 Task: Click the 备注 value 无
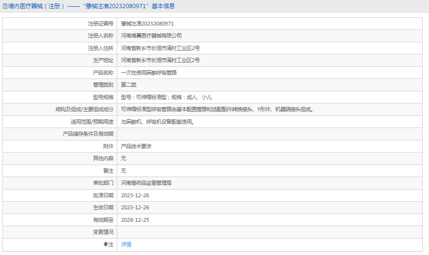[123, 171]
